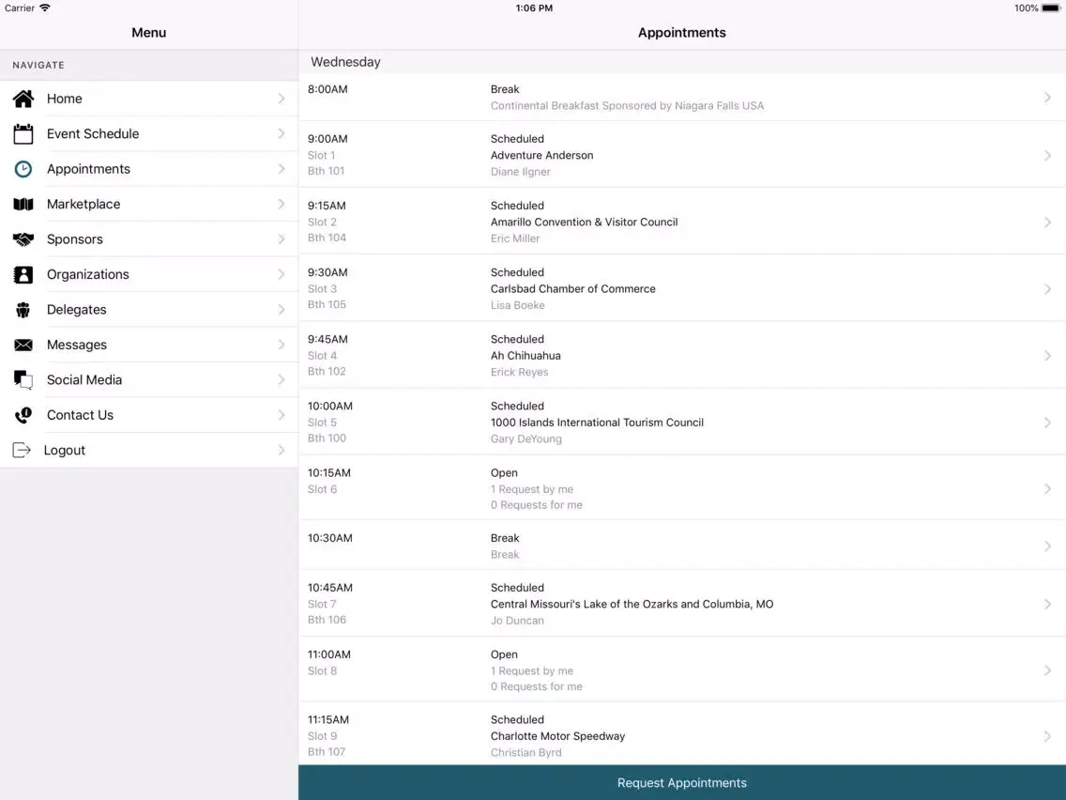
Task: Tap the Diane Ilgner contact name
Action: [521, 172]
